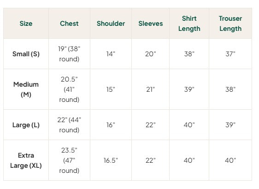Select the Small (S) row label
The image size is (259, 189).
(x=26, y=54)
